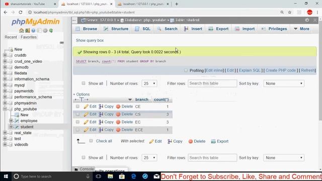Switch to the Favorites panel tab
The width and height of the screenshot is (322, 181).
(x=29, y=37)
